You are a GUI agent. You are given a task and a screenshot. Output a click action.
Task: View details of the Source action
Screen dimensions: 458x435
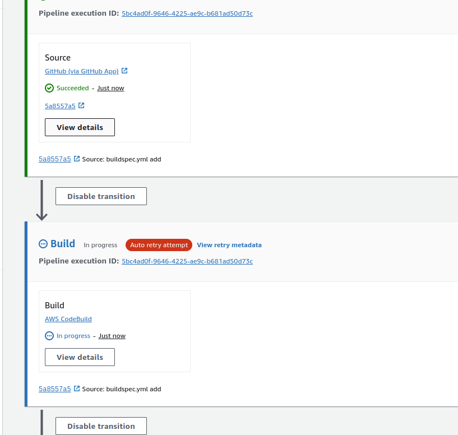coord(80,127)
